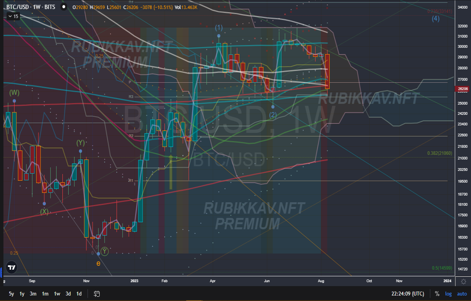471x301 pixels.
Task: Click the R2 pivot level label
Action: (131, 136)
